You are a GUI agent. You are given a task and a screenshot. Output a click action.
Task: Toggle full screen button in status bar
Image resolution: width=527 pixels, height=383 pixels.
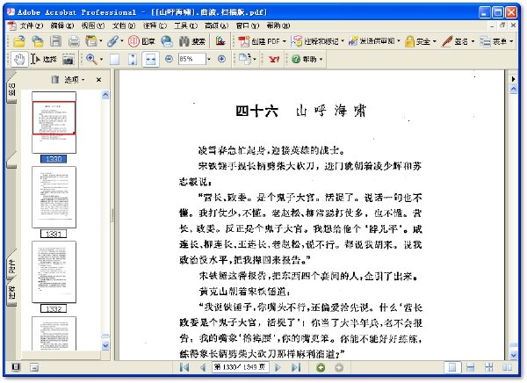click(x=16, y=367)
